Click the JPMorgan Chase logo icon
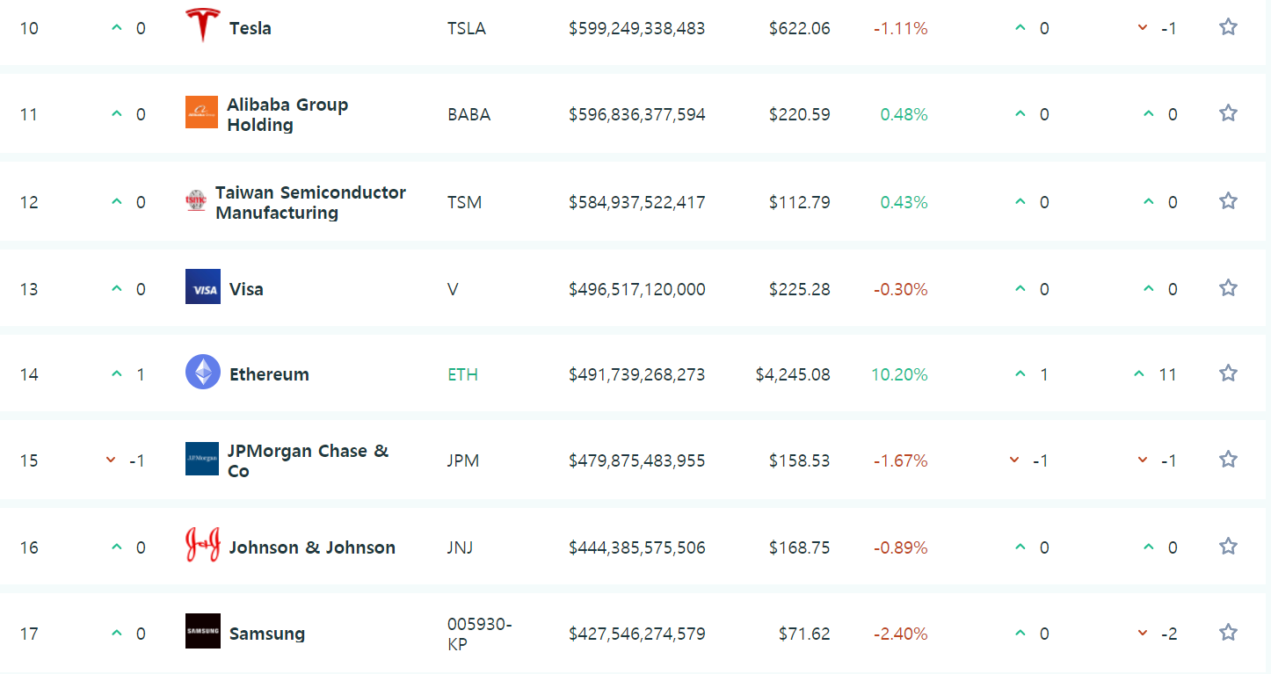This screenshot has height=674, width=1271. [x=201, y=459]
